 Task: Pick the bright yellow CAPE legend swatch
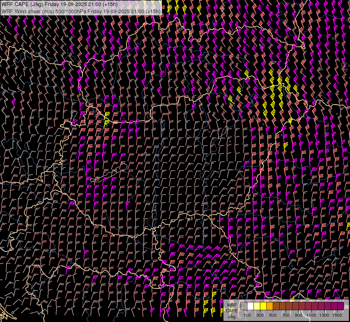[x=263, y=306]
